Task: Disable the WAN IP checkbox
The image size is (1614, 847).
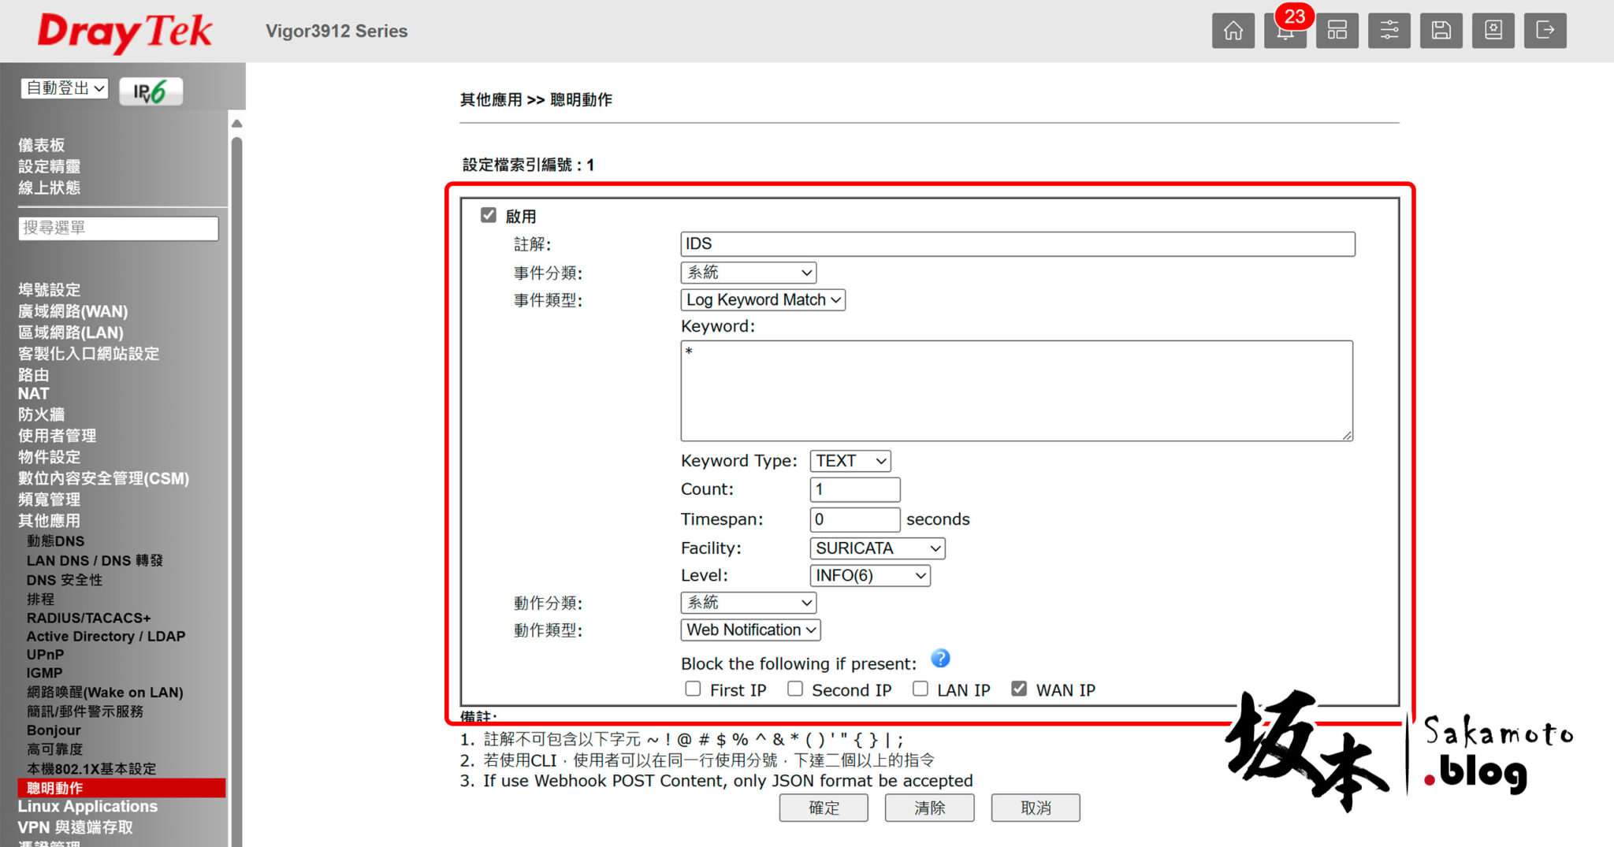Action: (x=1020, y=689)
